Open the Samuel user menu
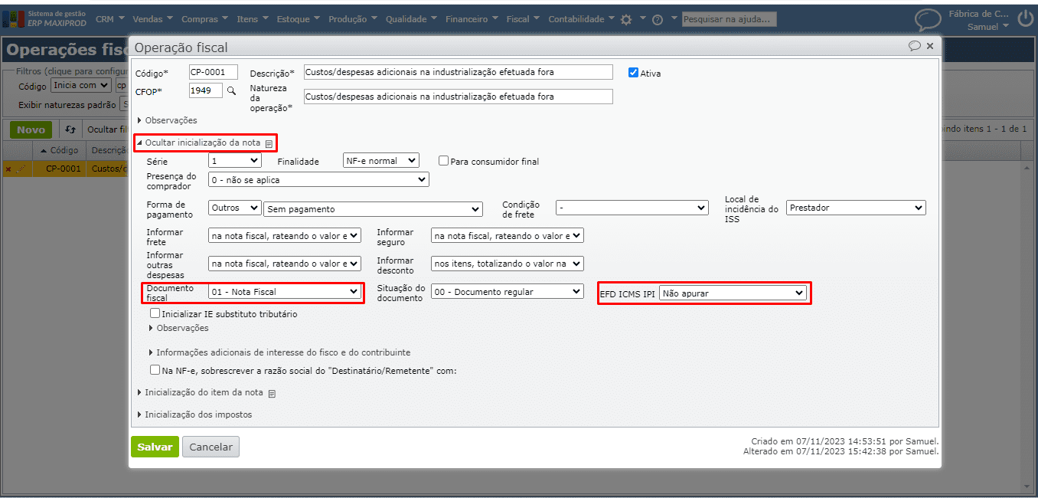Screen dimensions: 1038x498 (x=988, y=27)
